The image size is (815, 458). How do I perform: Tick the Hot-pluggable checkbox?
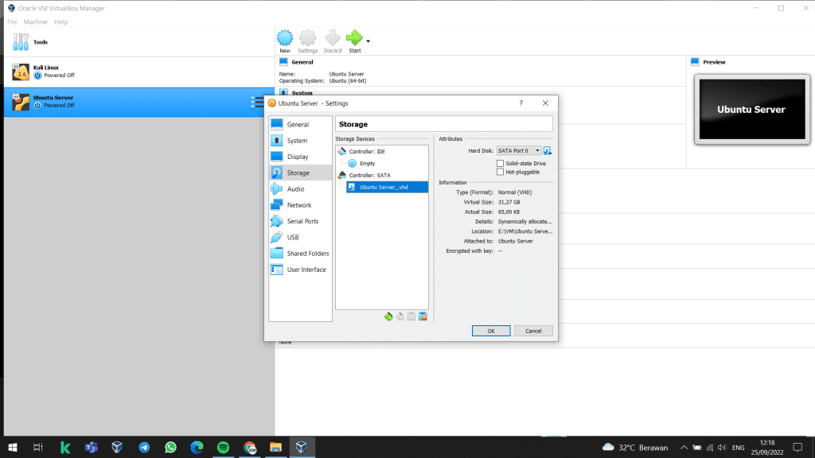(500, 172)
